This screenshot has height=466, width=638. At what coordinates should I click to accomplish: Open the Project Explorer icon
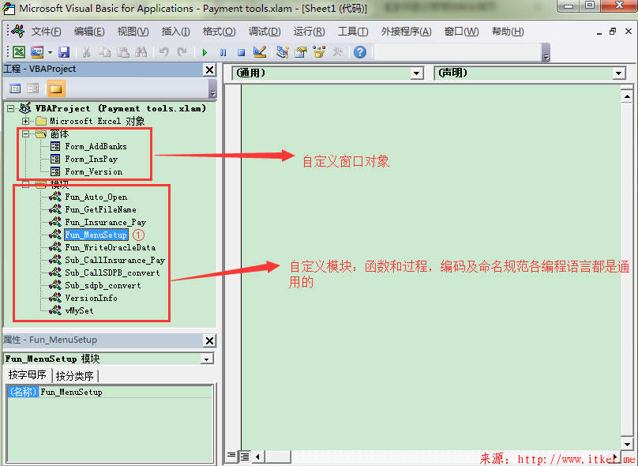pyautogui.click(x=283, y=51)
